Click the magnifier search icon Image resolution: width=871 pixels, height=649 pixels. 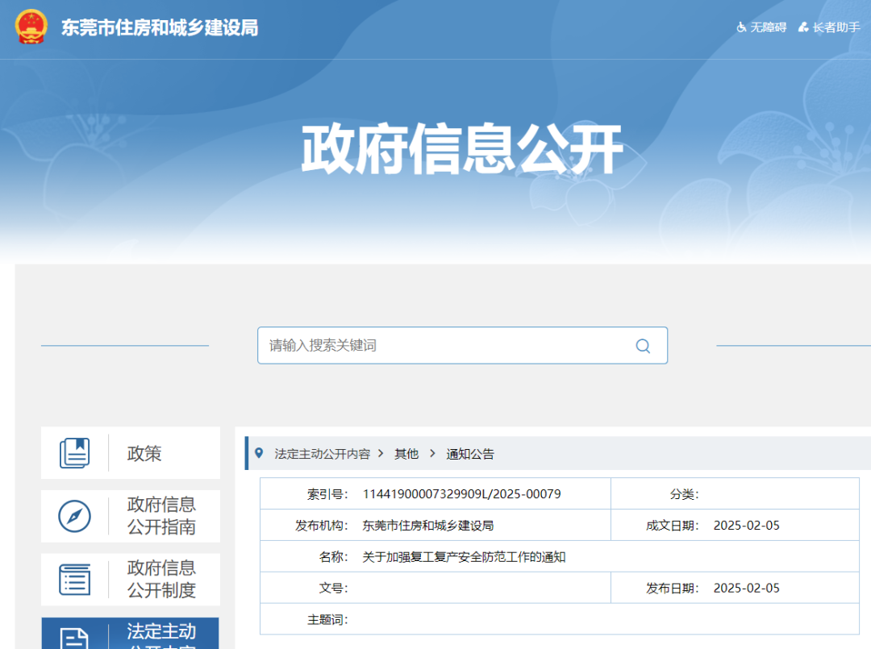click(643, 346)
